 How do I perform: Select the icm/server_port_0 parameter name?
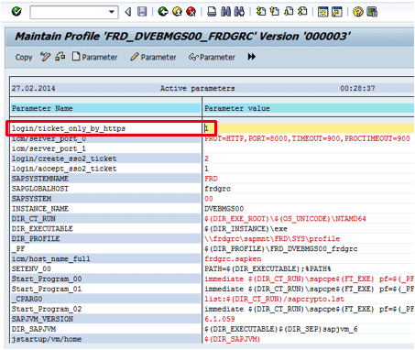(x=49, y=138)
